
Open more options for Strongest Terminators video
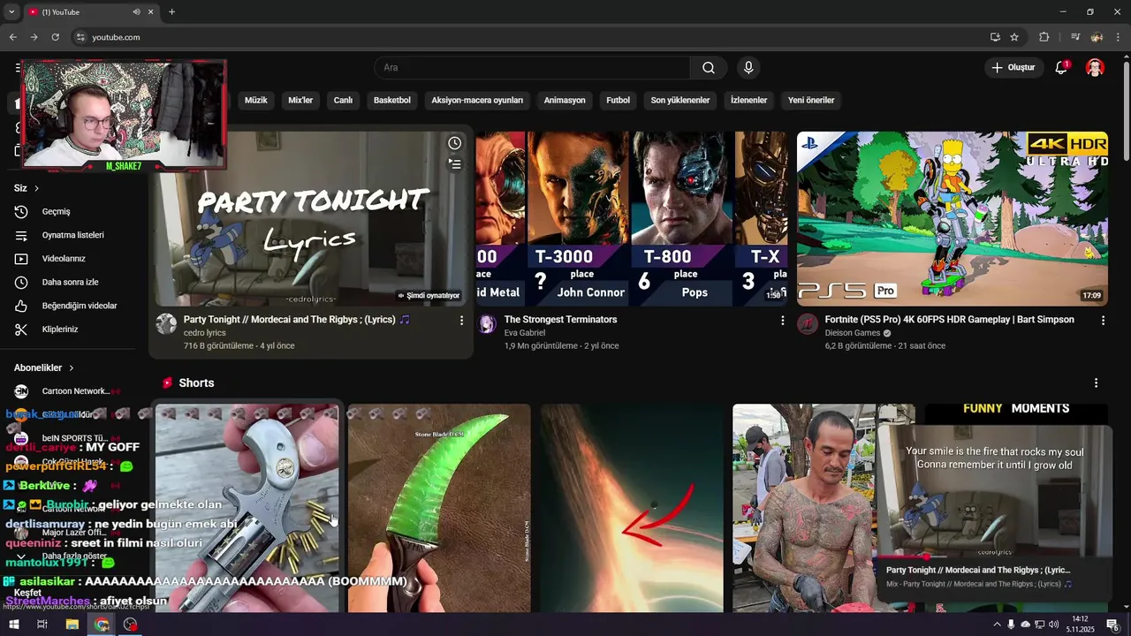click(x=782, y=321)
